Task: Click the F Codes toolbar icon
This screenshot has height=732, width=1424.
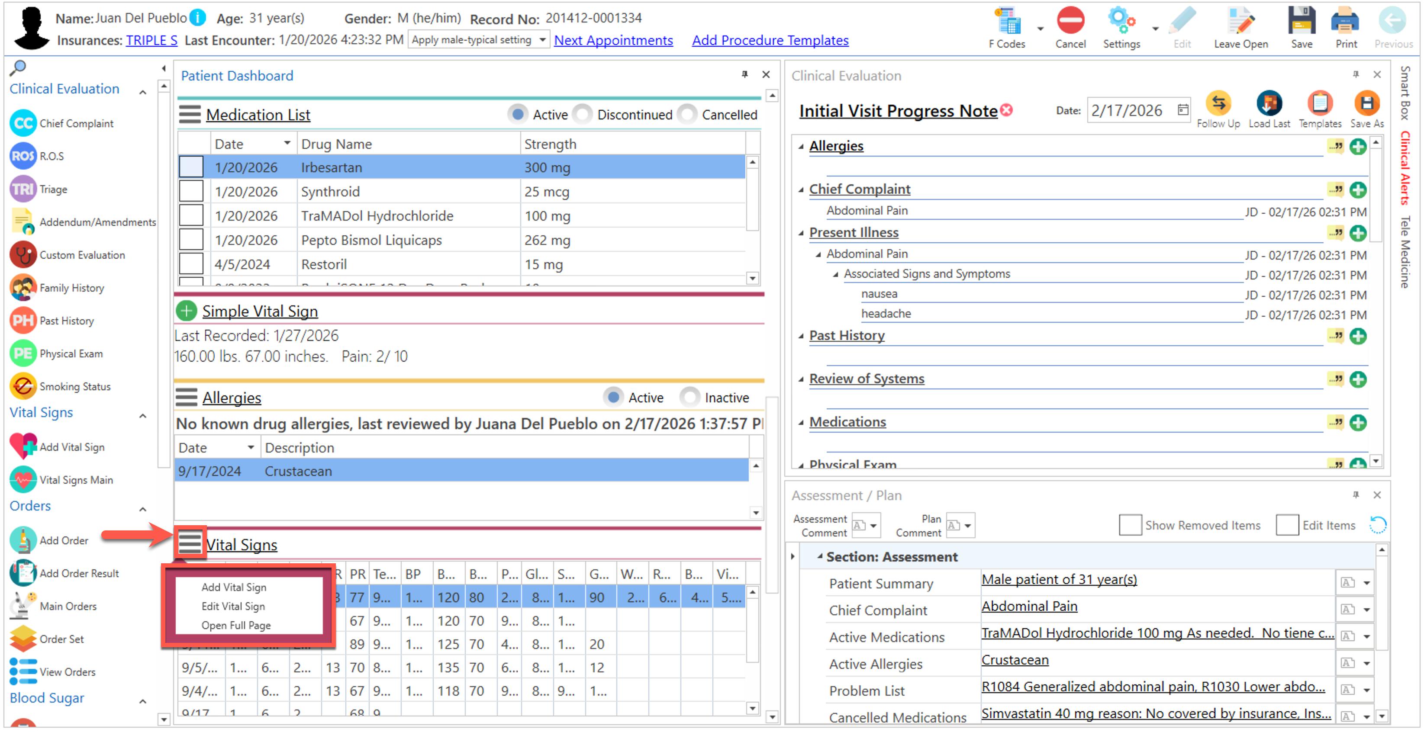Action: (1007, 22)
